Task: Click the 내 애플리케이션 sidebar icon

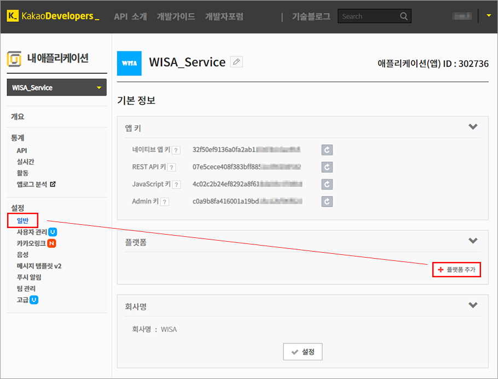Action: pos(14,59)
